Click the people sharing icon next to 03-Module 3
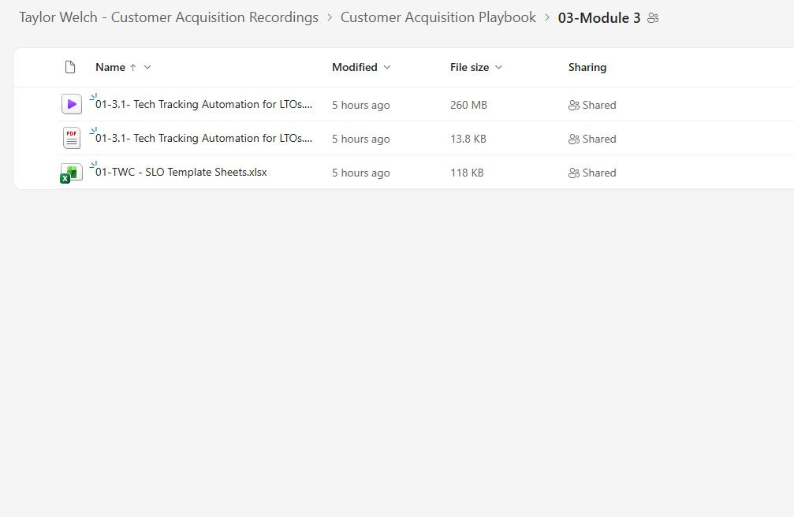Screen dimensions: 794x517 [652, 17]
